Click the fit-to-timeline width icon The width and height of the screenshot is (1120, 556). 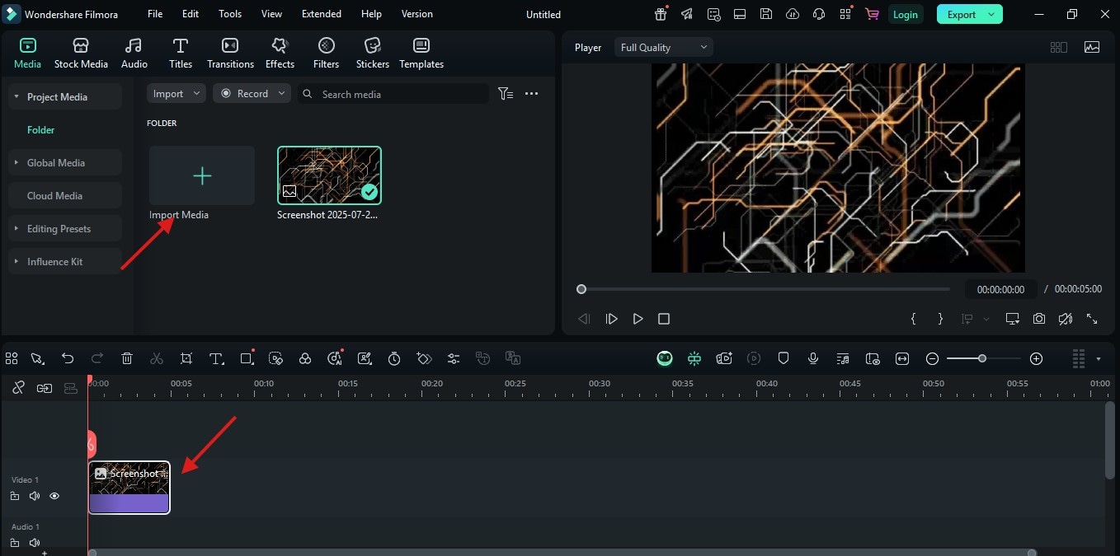pyautogui.click(x=902, y=358)
